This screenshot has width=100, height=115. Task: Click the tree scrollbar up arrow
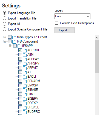pos(96,38)
